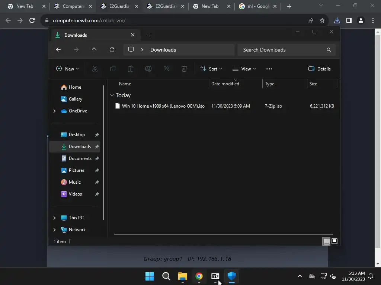Click the Copy icon in Explorer toolbar
The image size is (381, 285).
[112, 69]
